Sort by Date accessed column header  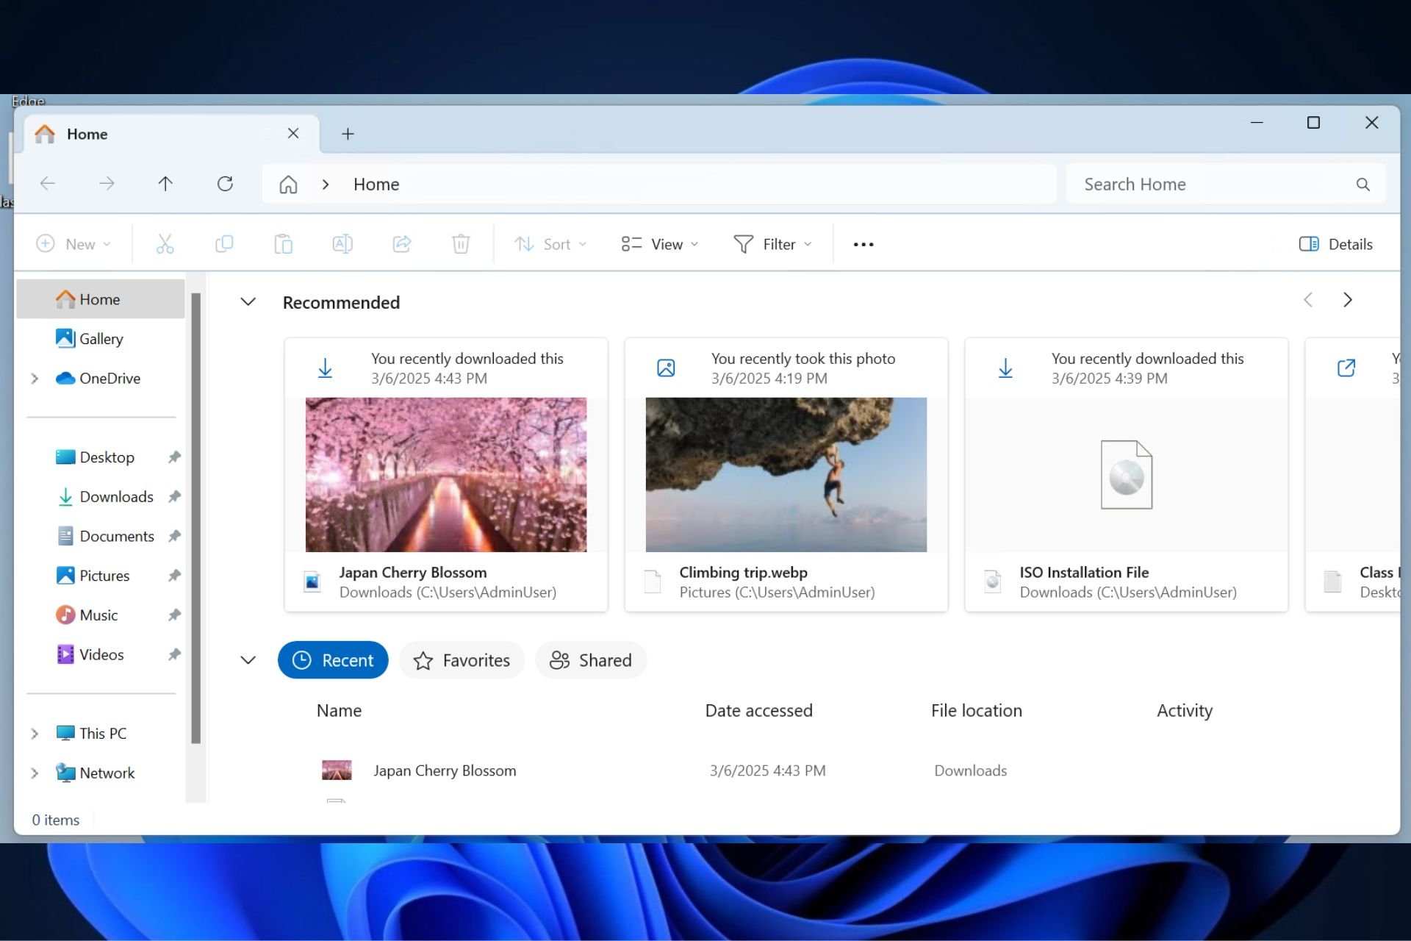[x=758, y=711]
